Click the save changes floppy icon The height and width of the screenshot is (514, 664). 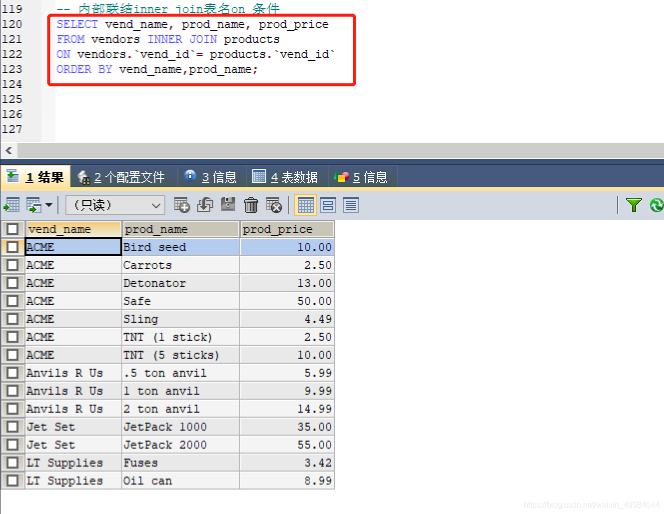[x=228, y=204]
